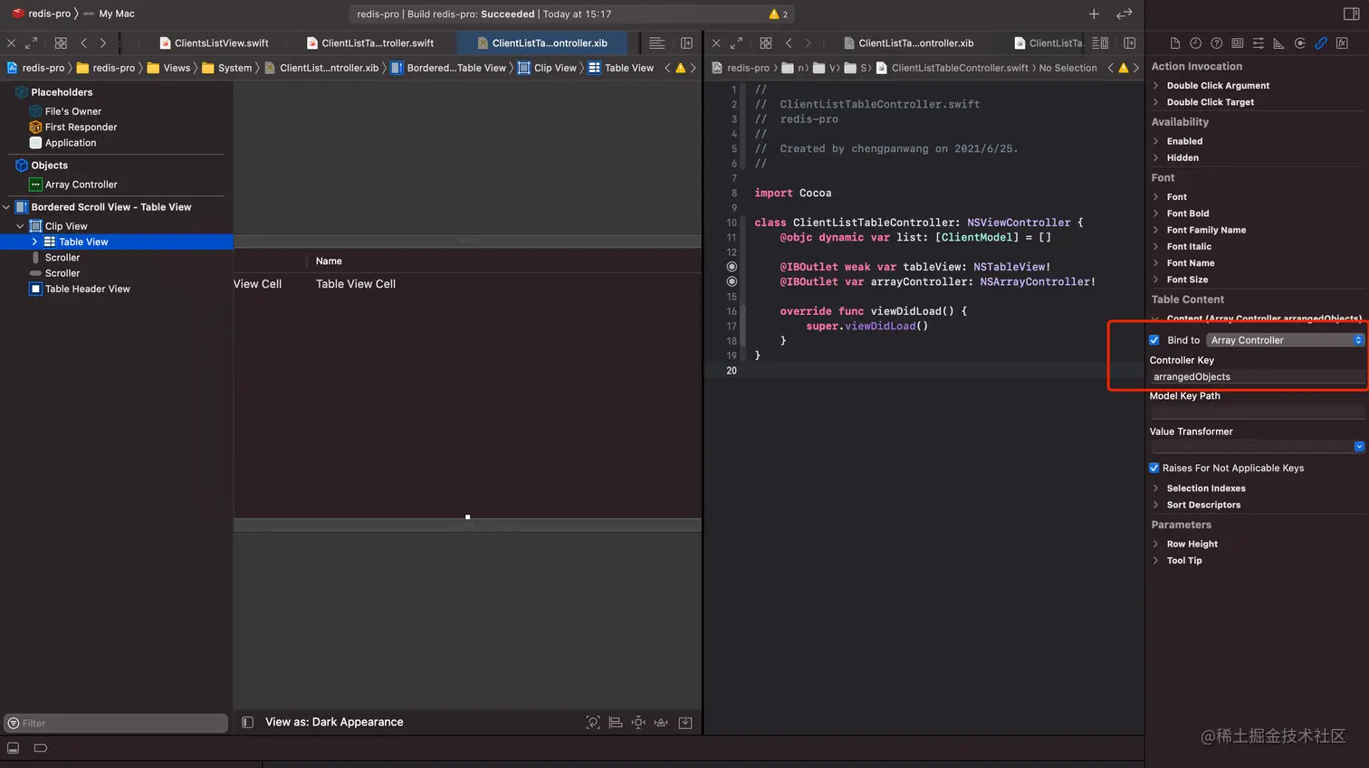The height and width of the screenshot is (768, 1369).
Task: Select Array Controller in the outline
Action: click(81, 185)
